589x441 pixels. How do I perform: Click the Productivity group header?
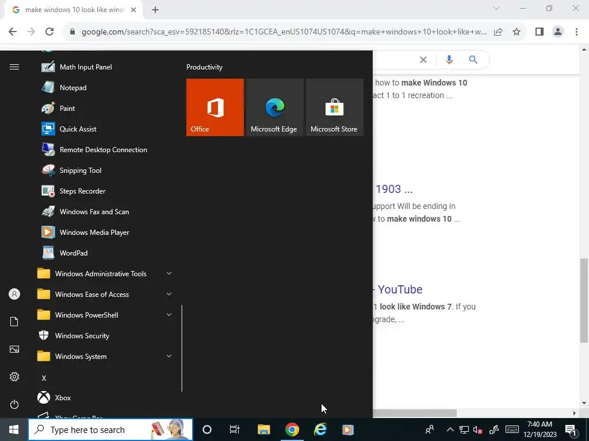(204, 67)
